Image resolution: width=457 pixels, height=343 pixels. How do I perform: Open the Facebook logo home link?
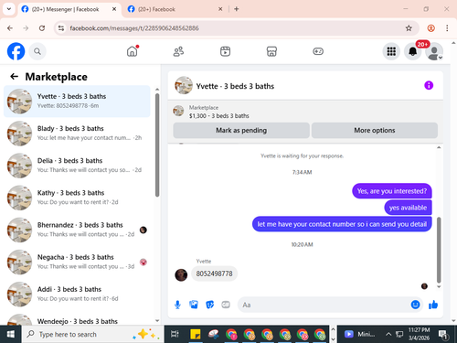point(16,51)
